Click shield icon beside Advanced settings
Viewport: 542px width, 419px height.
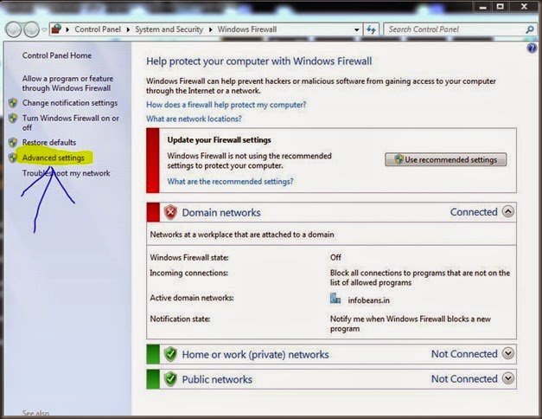[x=13, y=158]
